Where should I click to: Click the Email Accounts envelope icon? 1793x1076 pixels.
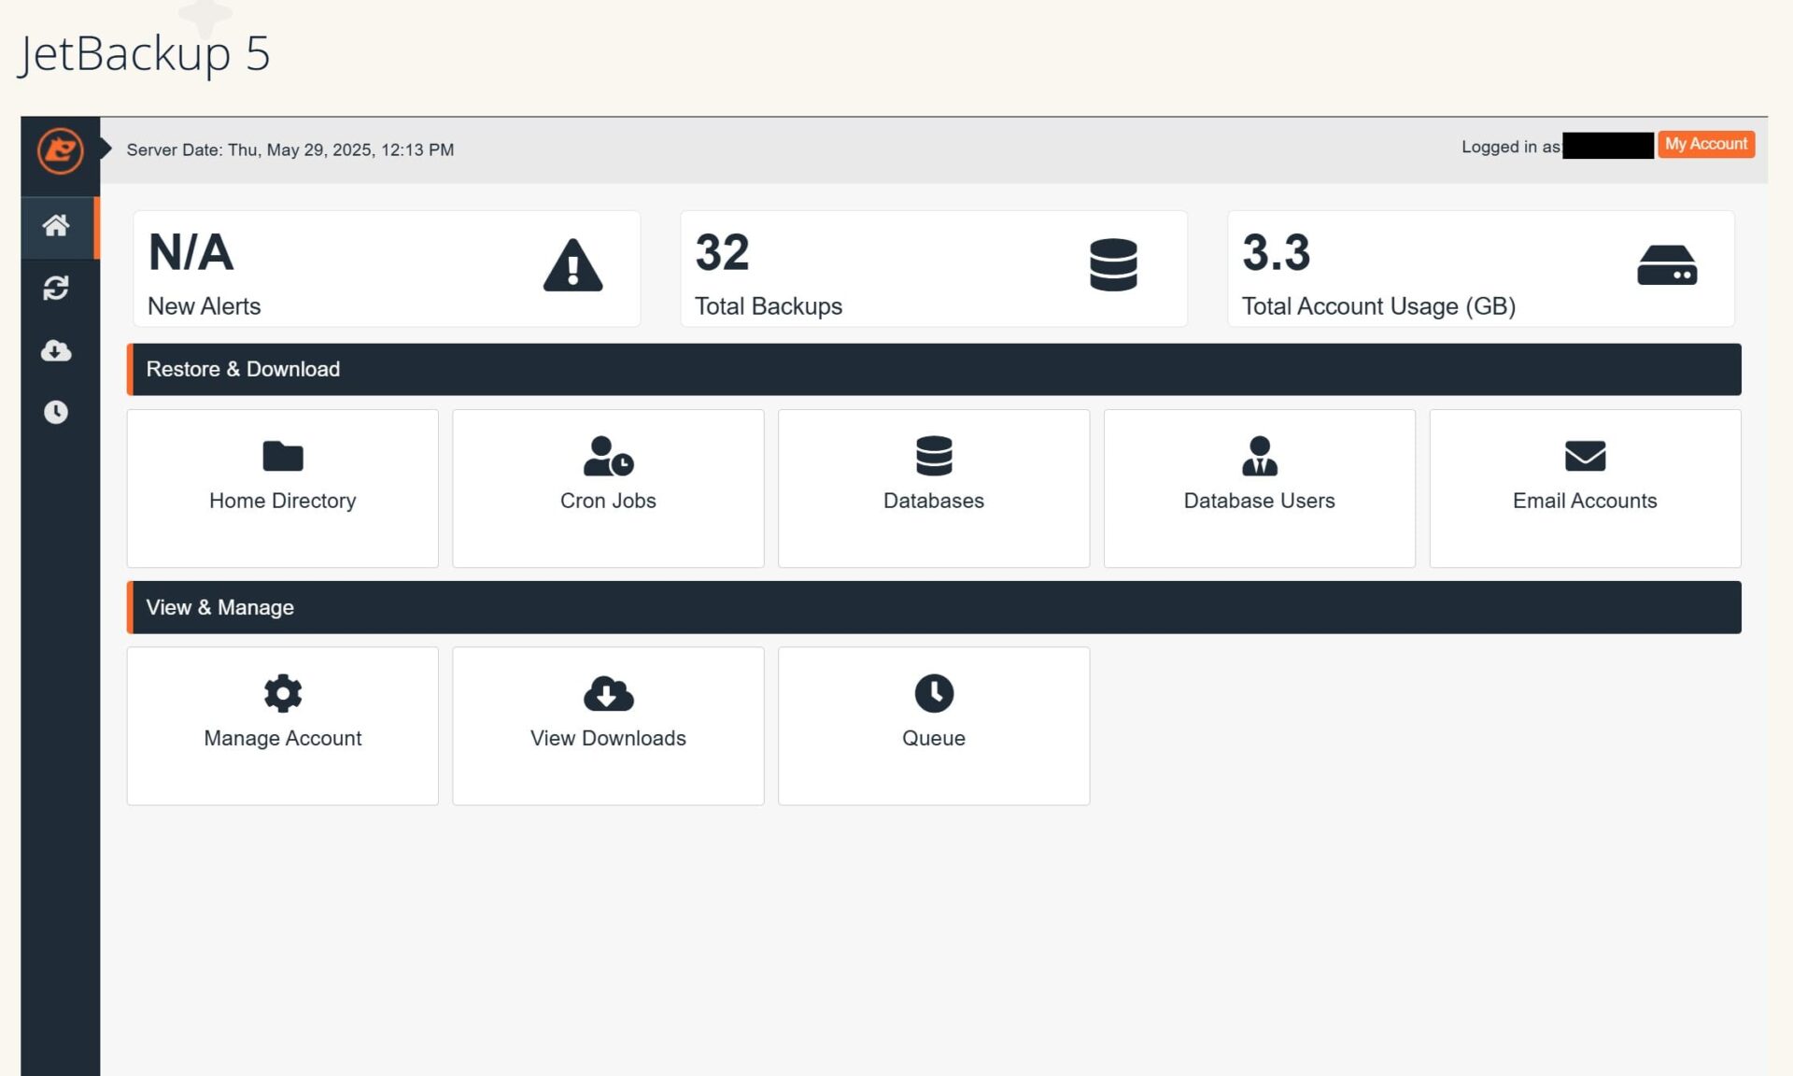1585,456
